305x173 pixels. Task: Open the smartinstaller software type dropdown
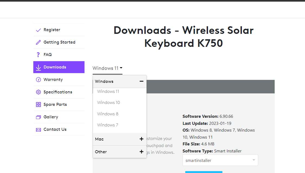point(220,160)
